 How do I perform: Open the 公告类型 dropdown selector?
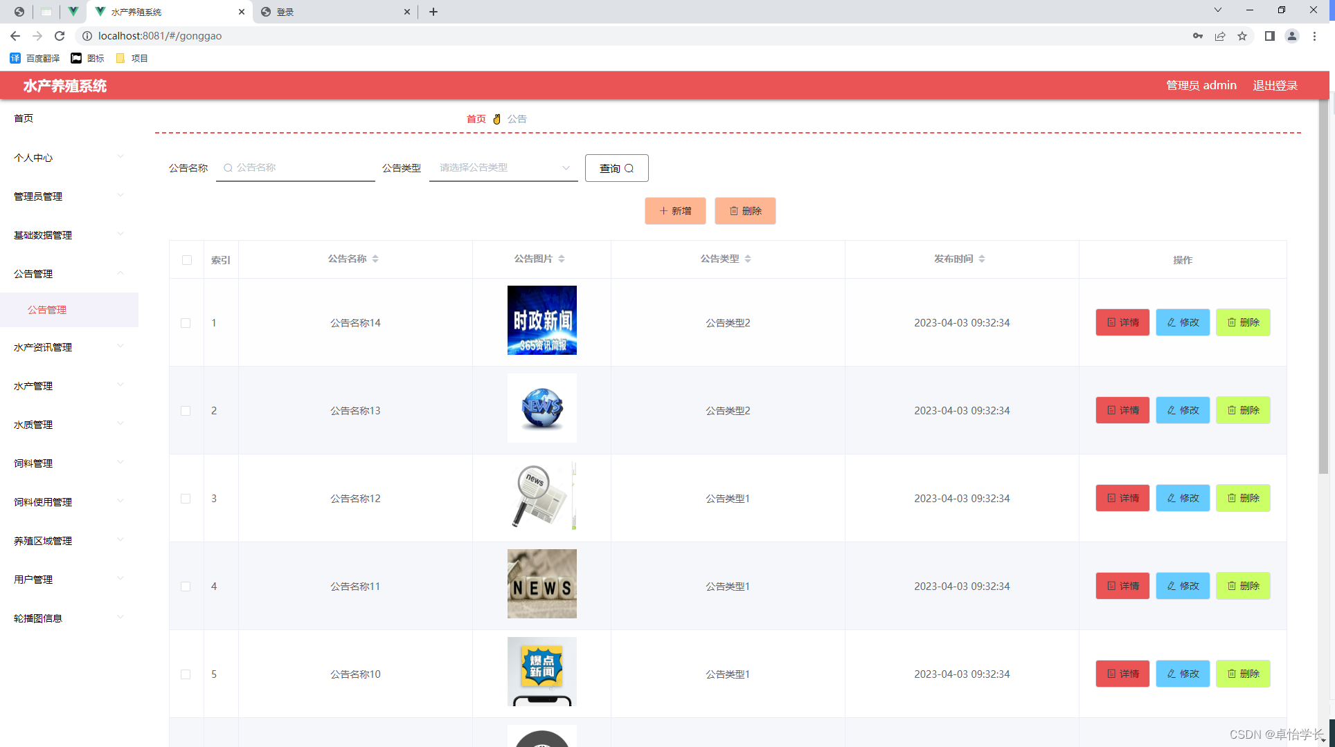(503, 167)
